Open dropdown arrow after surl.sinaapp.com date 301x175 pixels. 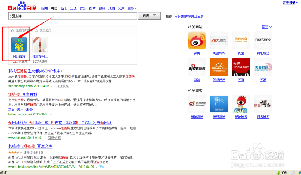coord(52,86)
